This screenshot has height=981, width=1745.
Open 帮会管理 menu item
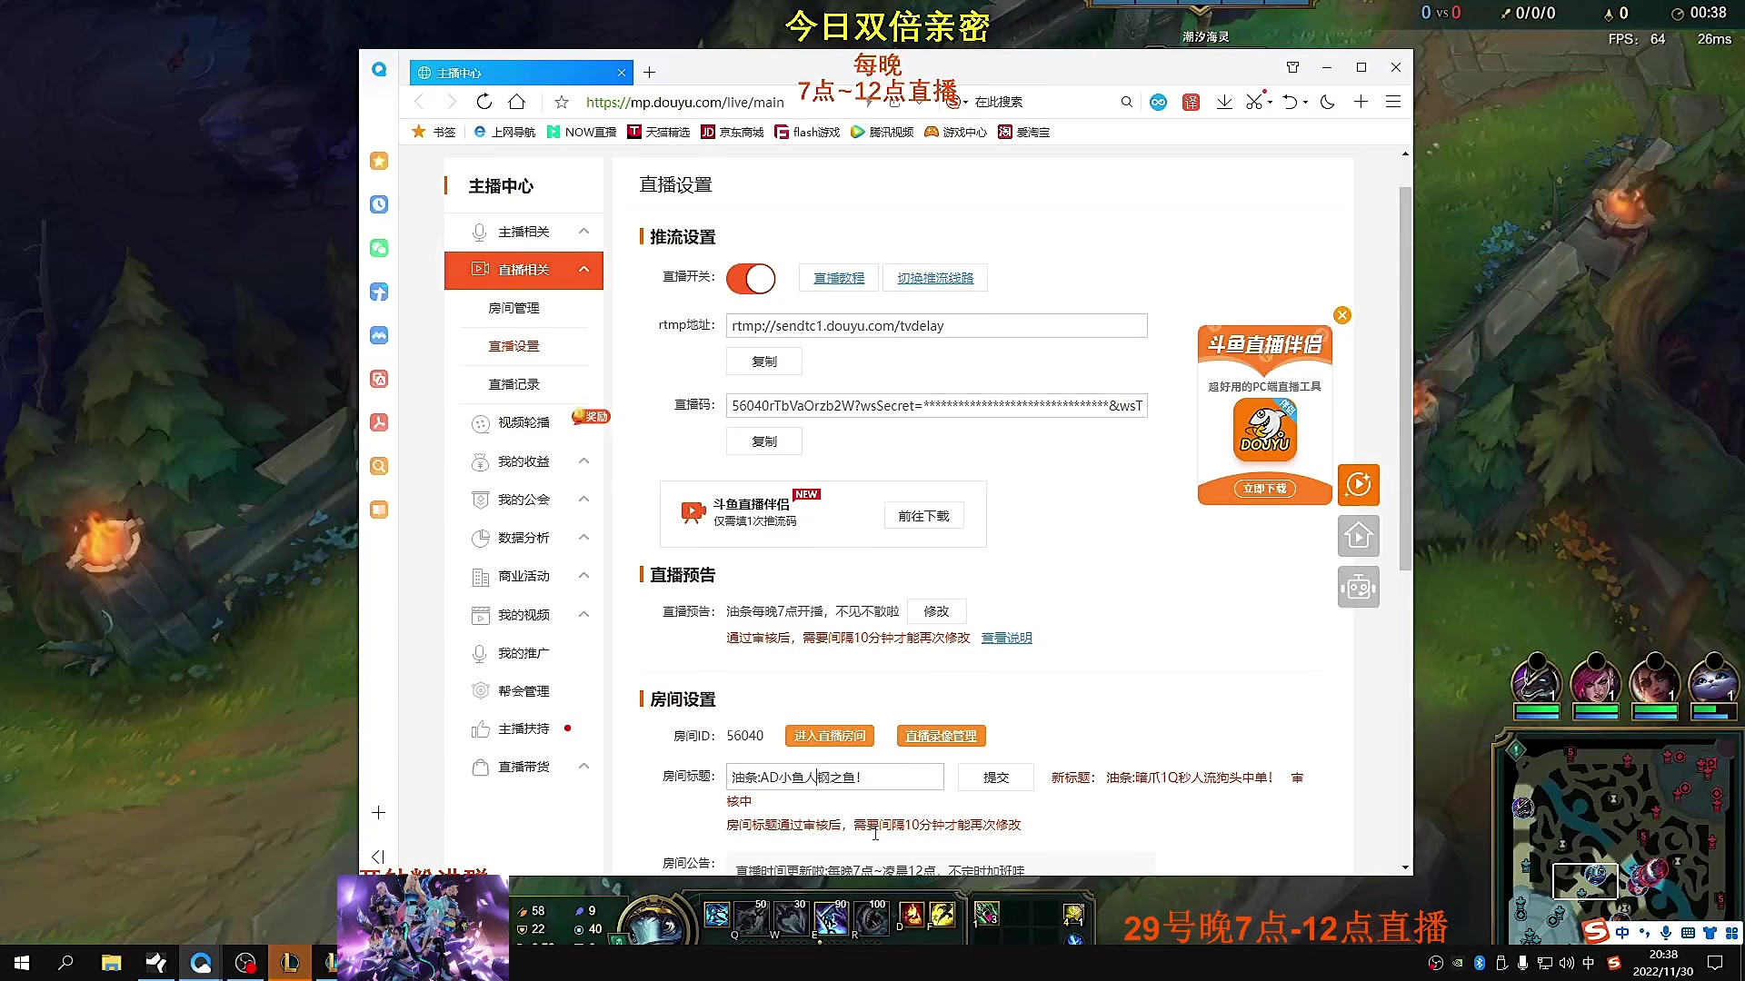point(523,691)
